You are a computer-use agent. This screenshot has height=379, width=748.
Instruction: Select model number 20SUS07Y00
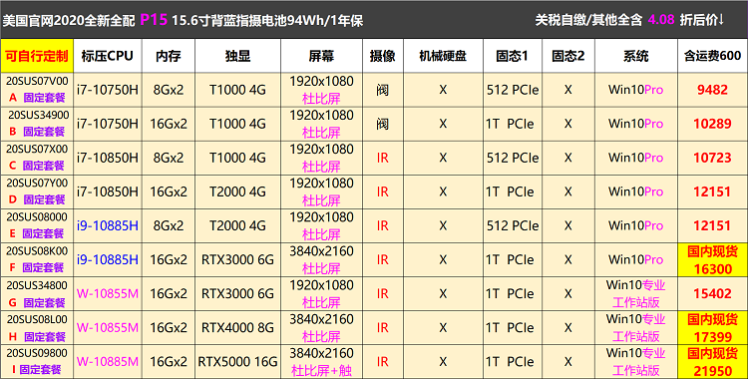point(37,183)
